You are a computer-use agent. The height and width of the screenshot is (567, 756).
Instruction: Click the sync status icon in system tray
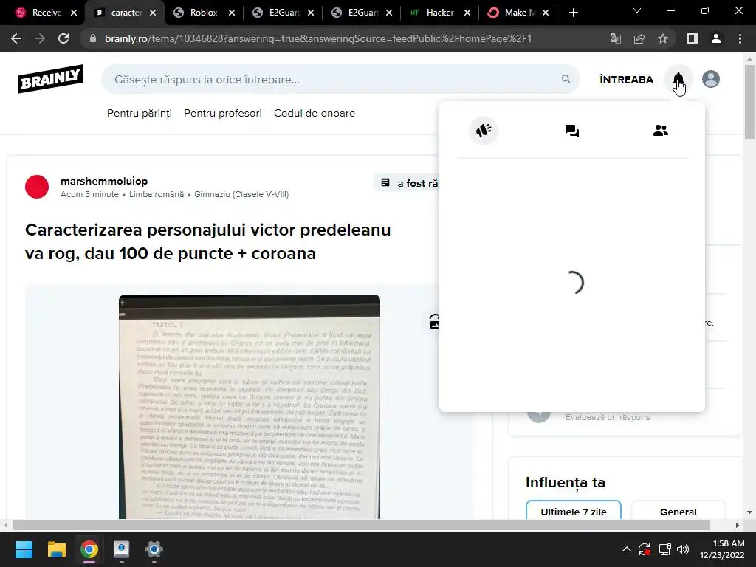(x=645, y=549)
